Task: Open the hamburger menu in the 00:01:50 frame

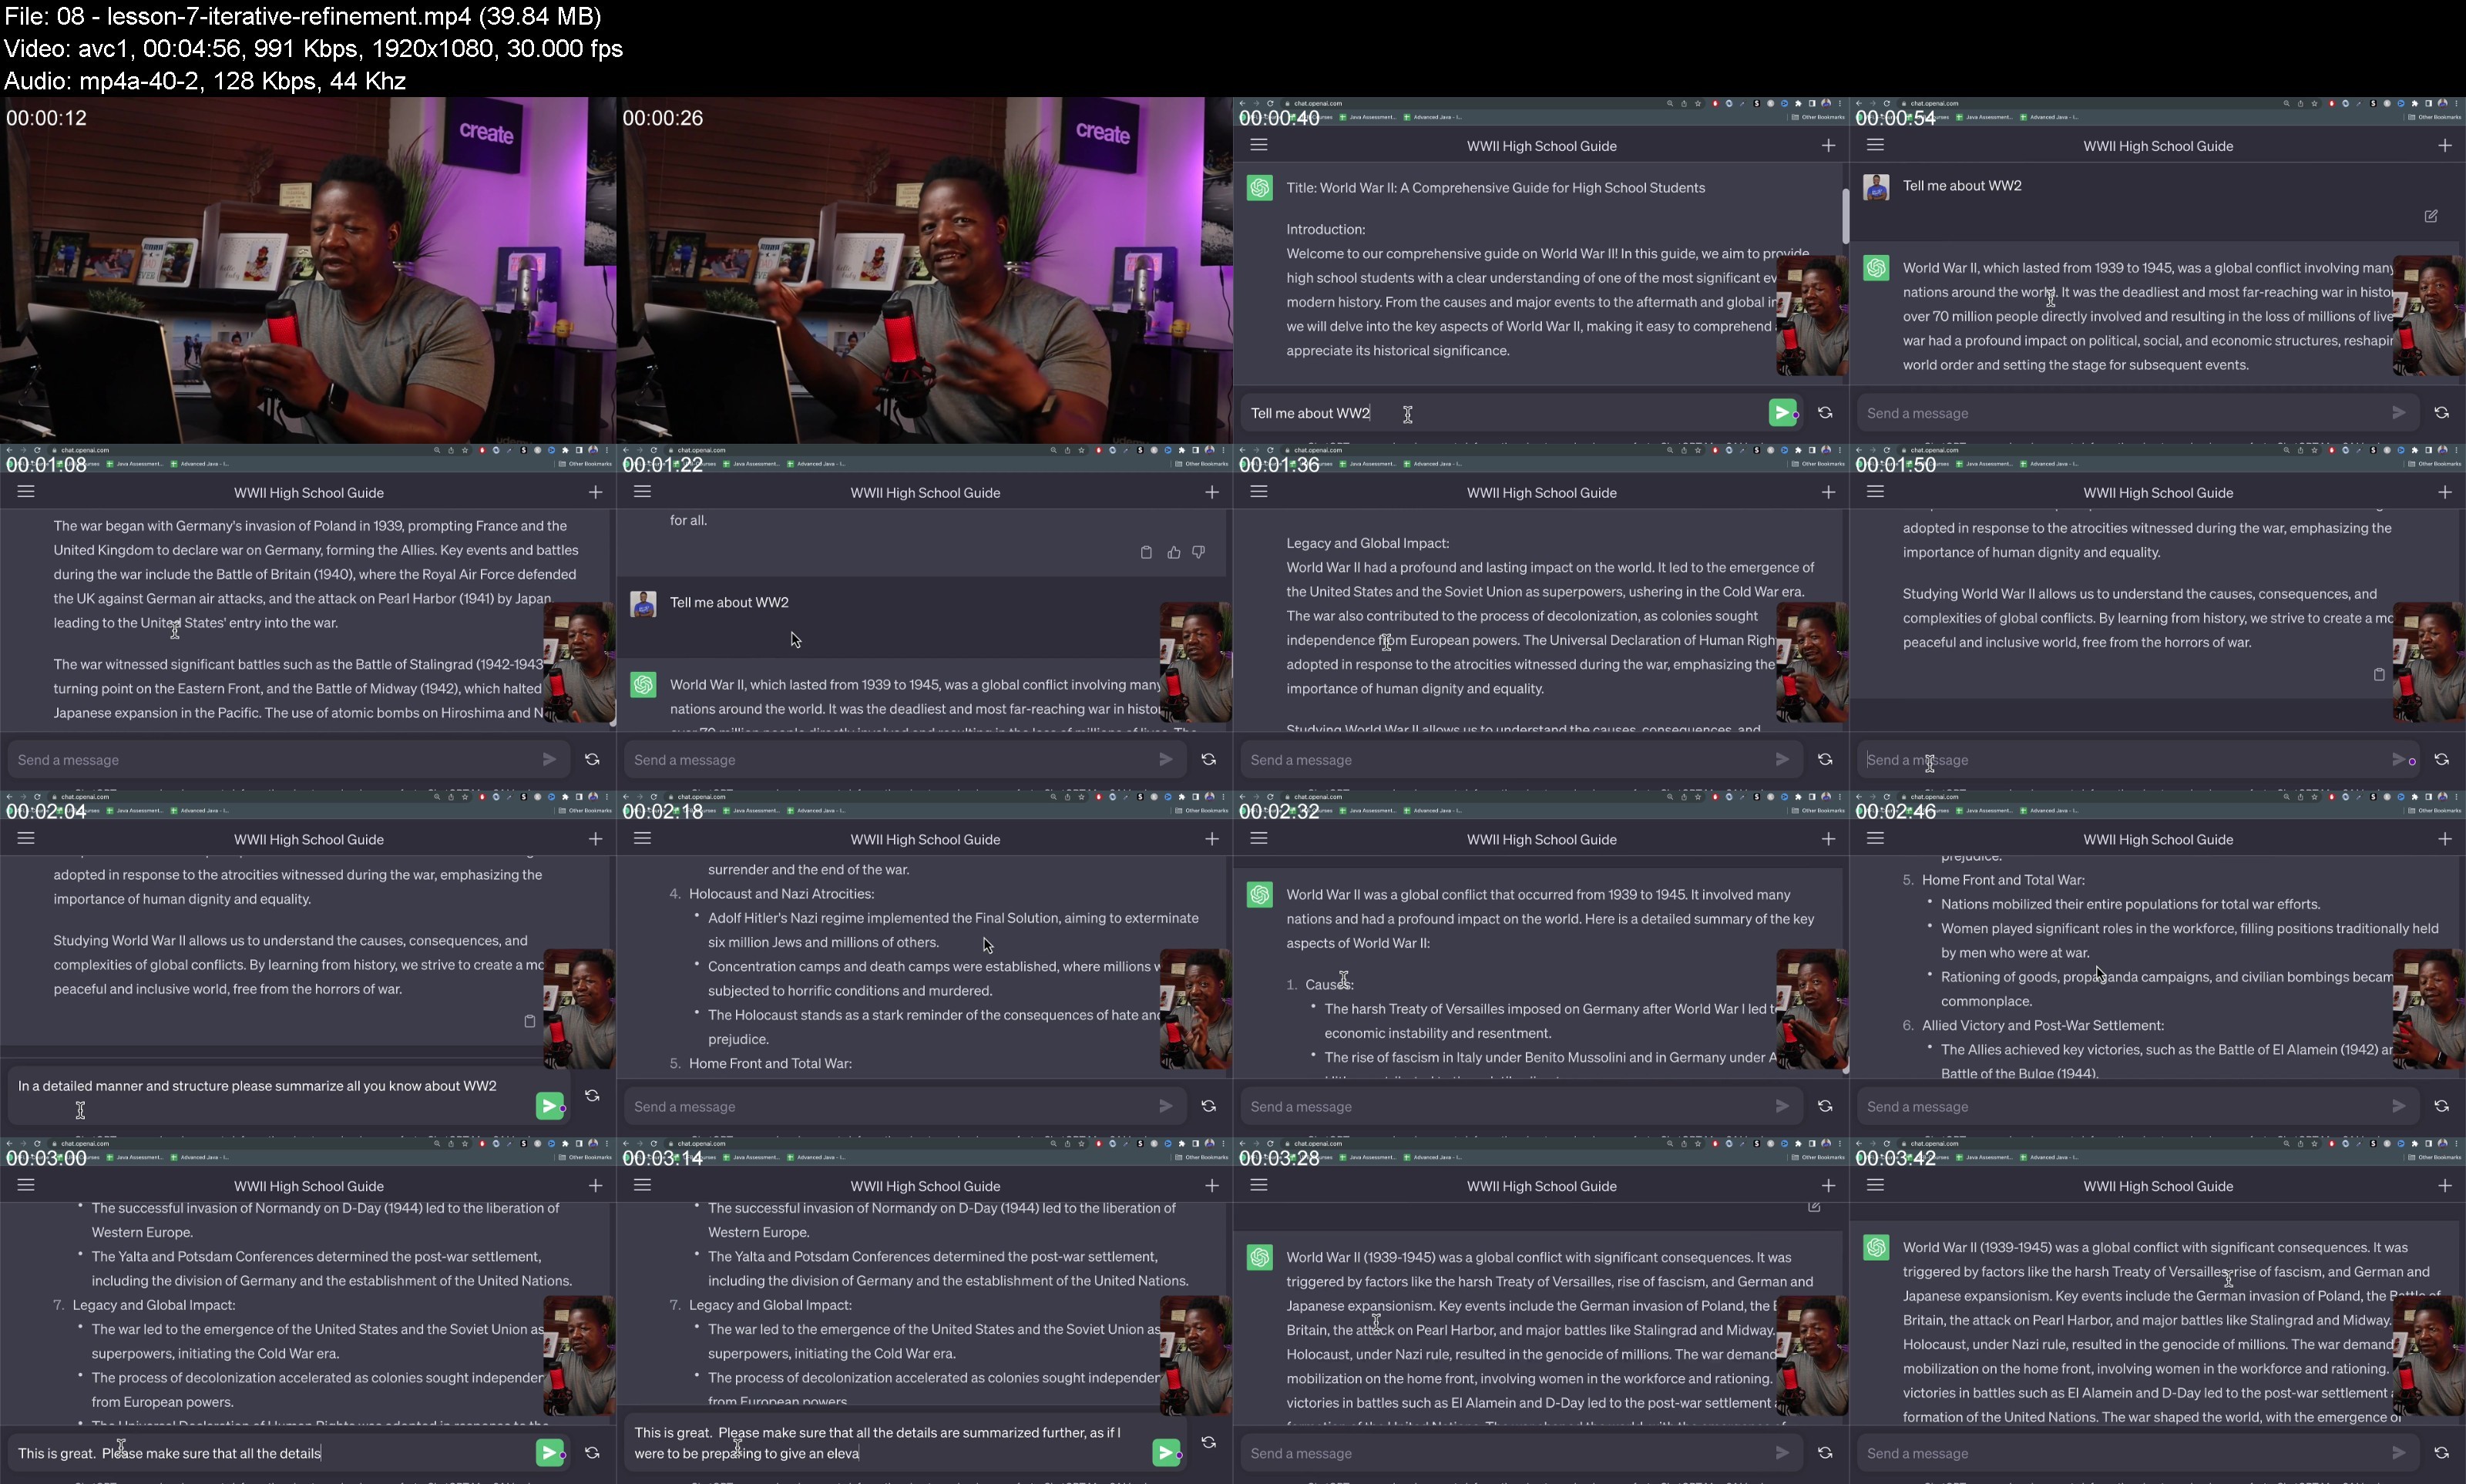Action: click(x=1875, y=492)
